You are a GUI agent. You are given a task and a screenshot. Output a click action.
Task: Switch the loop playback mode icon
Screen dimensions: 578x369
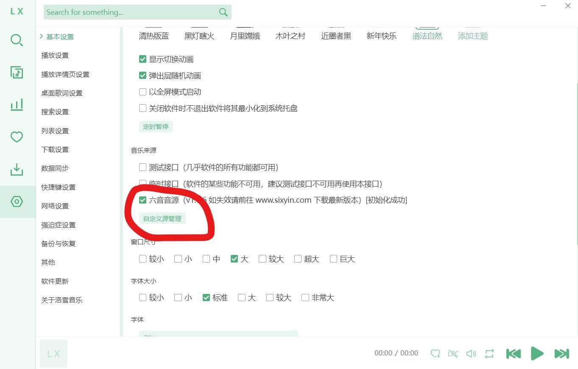(489, 353)
